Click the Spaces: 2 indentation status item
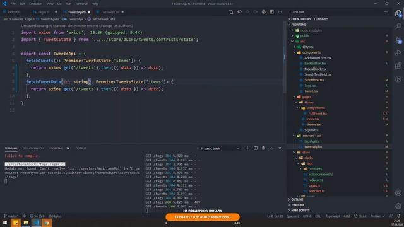 293,216
